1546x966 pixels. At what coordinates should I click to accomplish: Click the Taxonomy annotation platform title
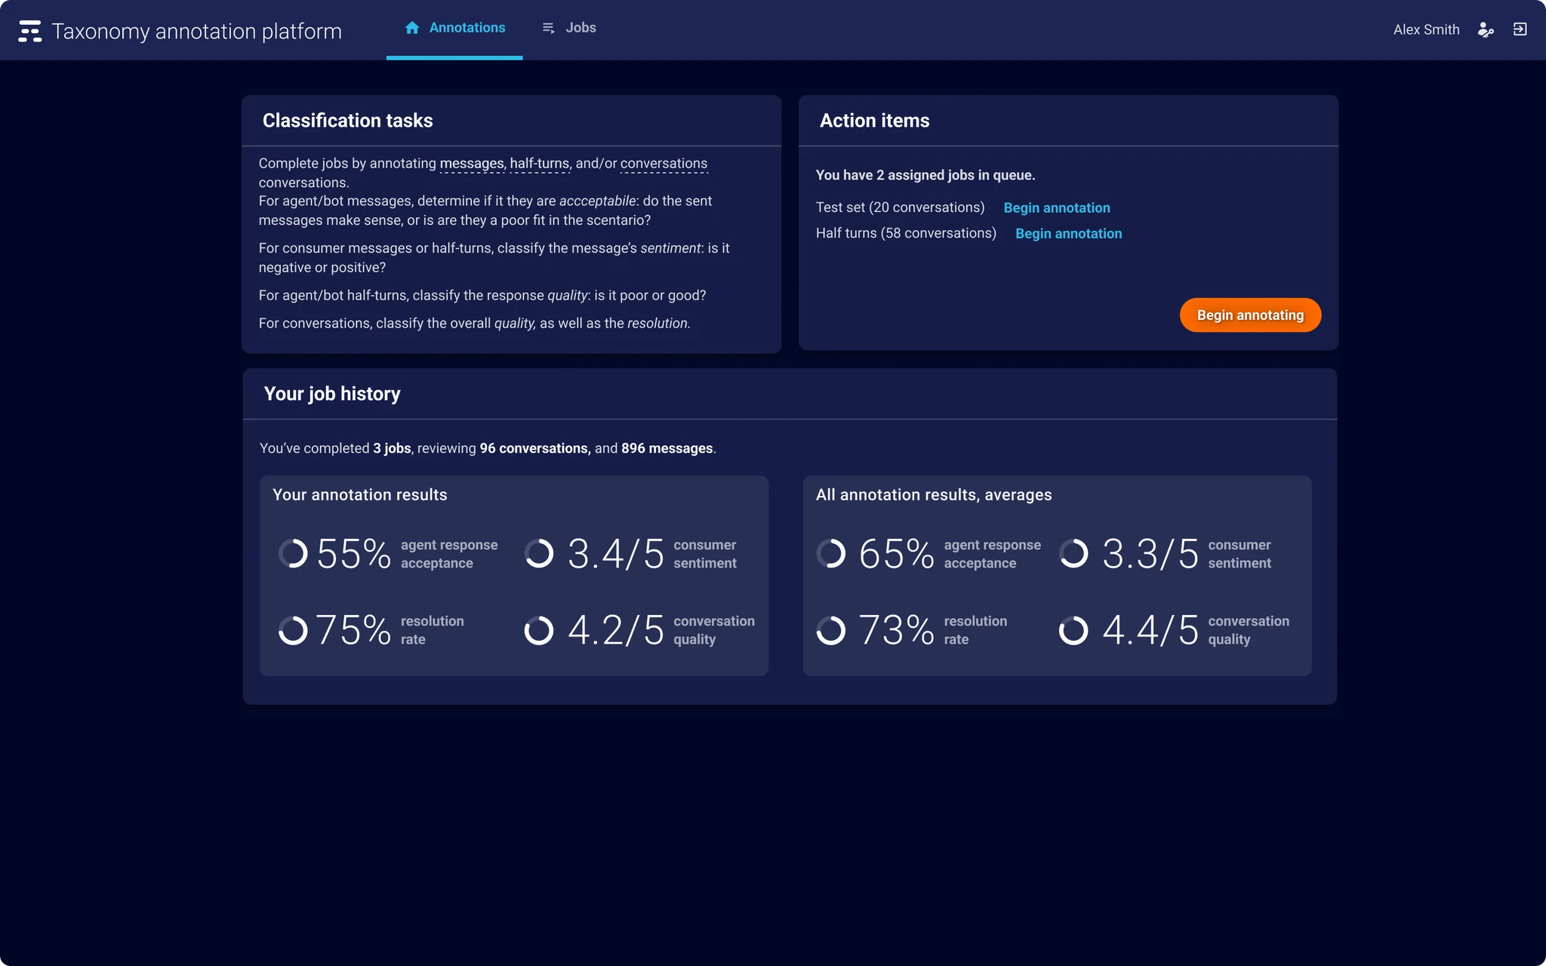click(196, 31)
